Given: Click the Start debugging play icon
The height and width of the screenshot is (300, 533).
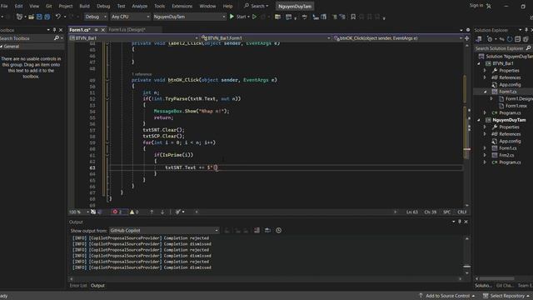Looking at the screenshot, I should 232,17.
